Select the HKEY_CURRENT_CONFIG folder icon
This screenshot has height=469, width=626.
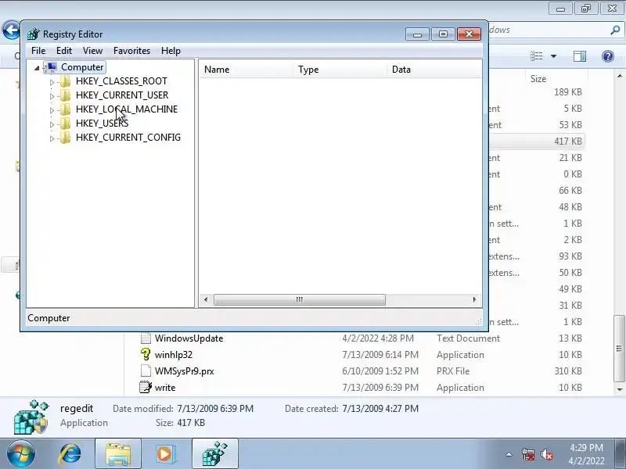(65, 138)
